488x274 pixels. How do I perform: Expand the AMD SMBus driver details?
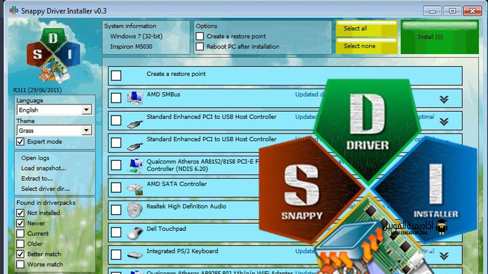pyautogui.click(x=443, y=99)
